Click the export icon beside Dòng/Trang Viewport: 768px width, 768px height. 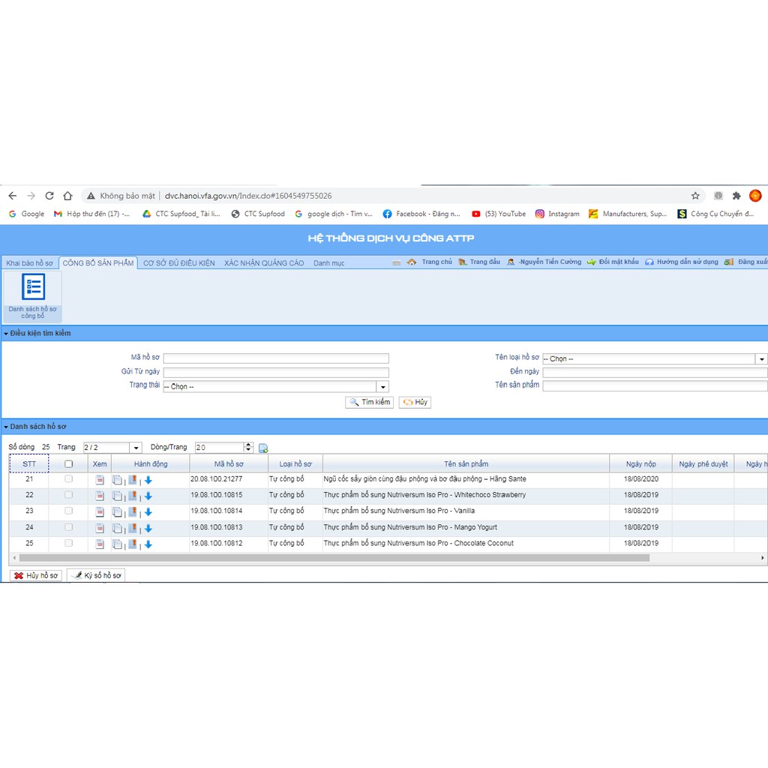[263, 448]
